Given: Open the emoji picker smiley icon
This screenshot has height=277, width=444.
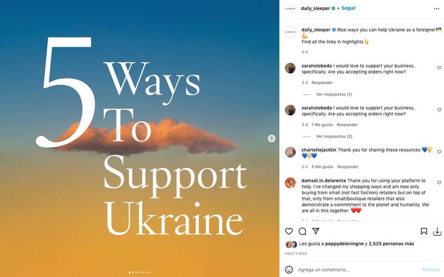Looking at the screenshot, I should coord(289,269).
